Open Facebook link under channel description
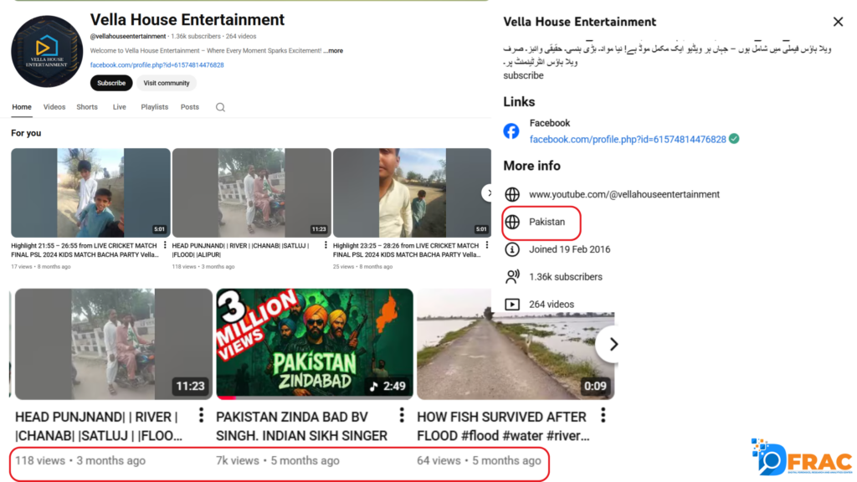Image resolution: width=857 pixels, height=482 pixels. coord(157,64)
